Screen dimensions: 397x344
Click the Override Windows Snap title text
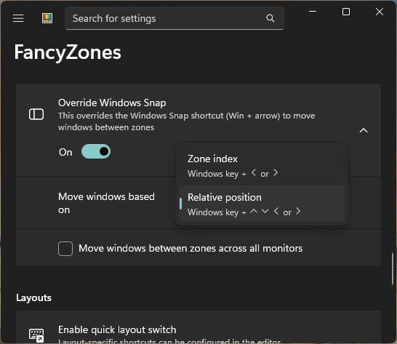coord(112,103)
